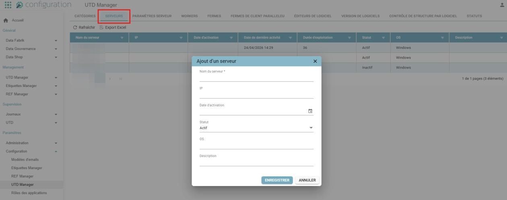
Task: Click the Enregistrer button
Action: click(277, 180)
